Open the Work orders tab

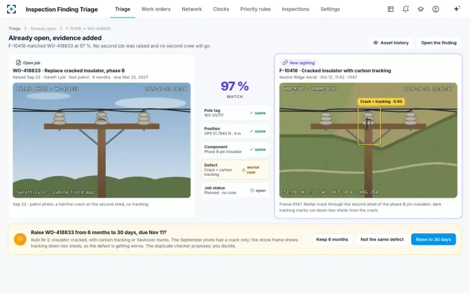coord(156,9)
